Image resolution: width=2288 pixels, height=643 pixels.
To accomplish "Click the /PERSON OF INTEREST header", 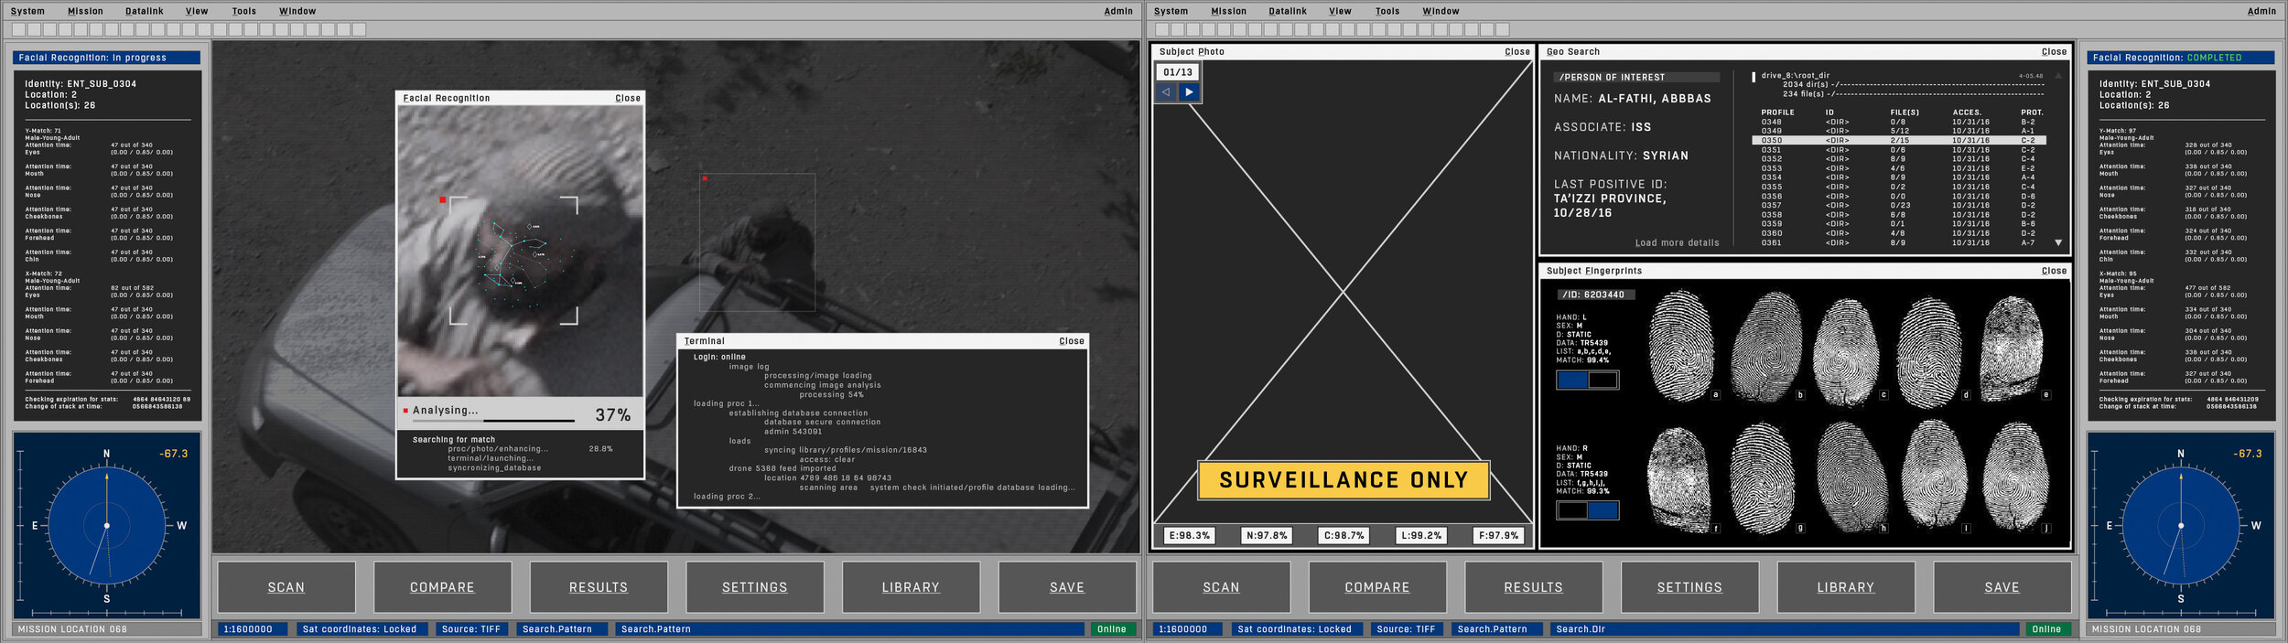I will point(1636,78).
